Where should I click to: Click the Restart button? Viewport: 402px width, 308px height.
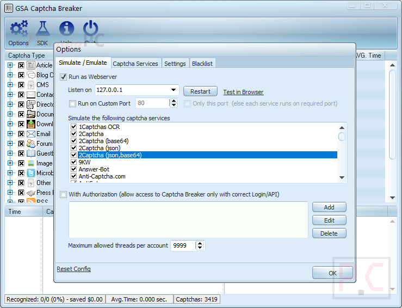pyautogui.click(x=200, y=91)
